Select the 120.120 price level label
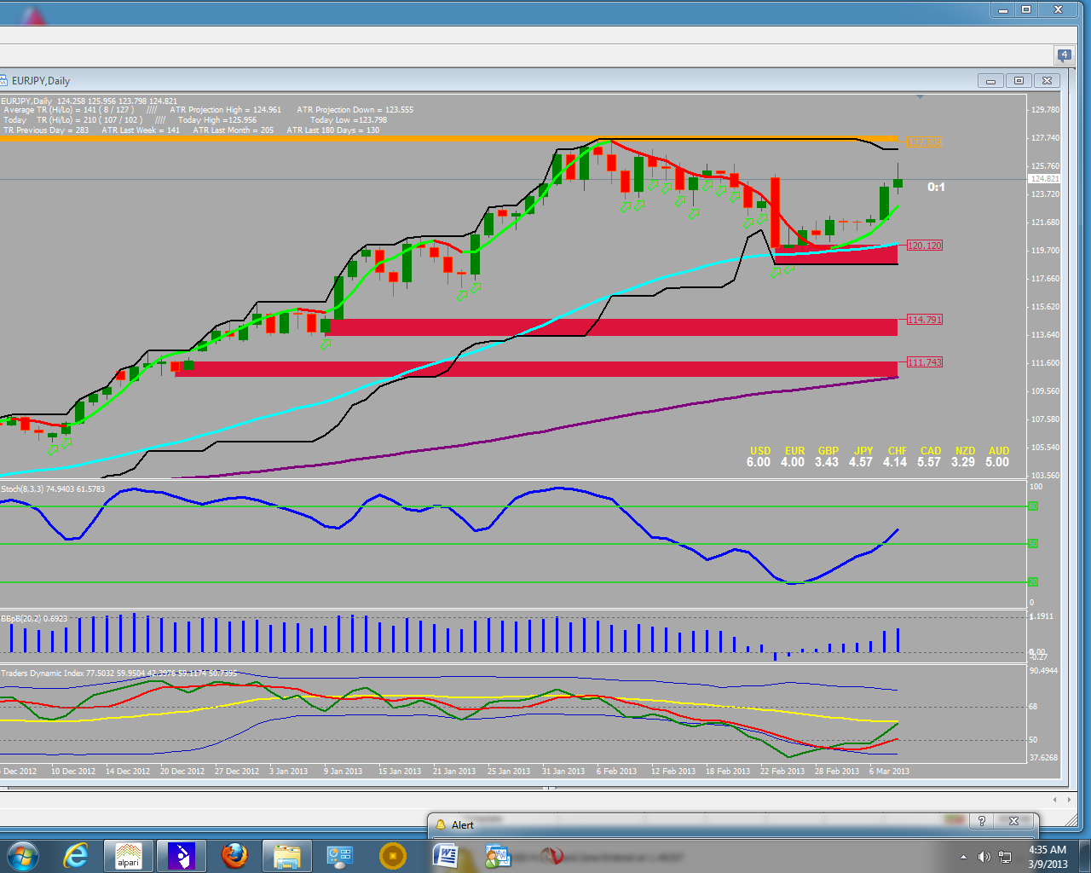1091x873 pixels. click(924, 246)
